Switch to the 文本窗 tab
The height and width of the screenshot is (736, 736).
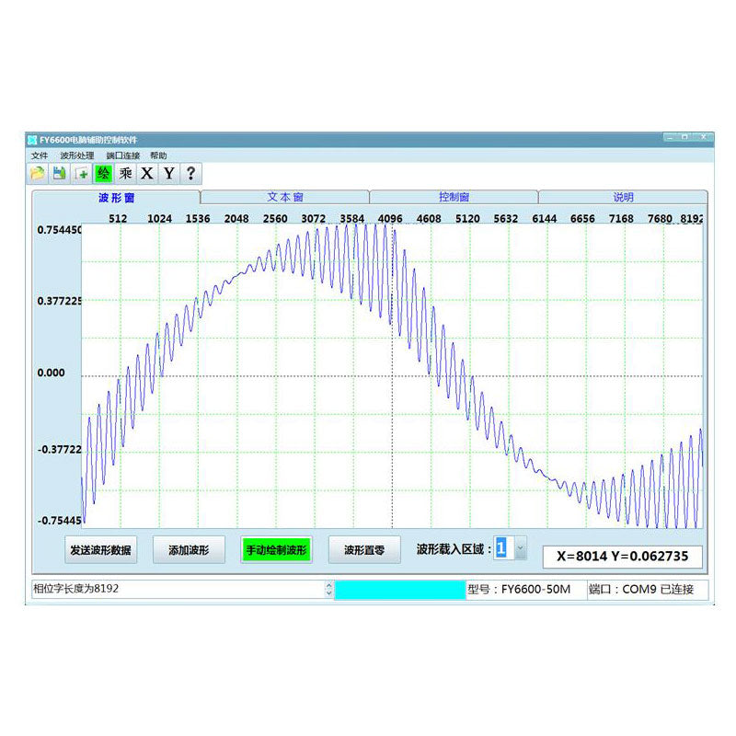click(285, 197)
